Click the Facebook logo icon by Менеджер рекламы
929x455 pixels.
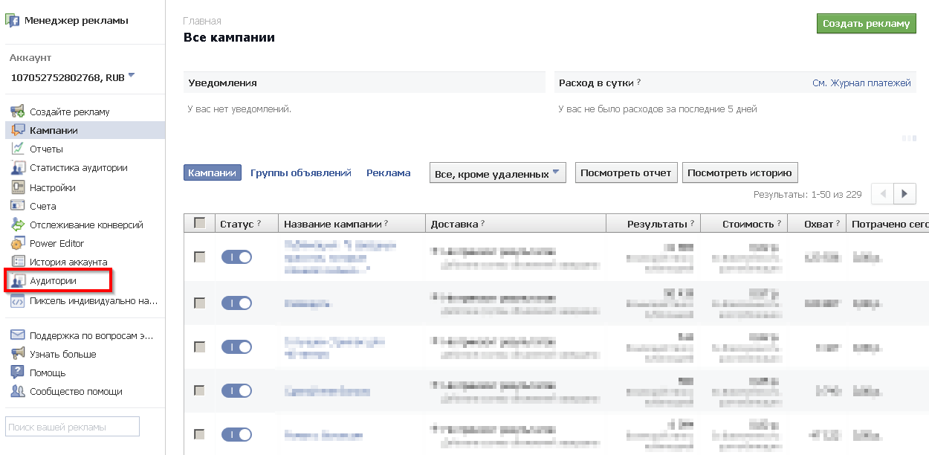(x=13, y=21)
